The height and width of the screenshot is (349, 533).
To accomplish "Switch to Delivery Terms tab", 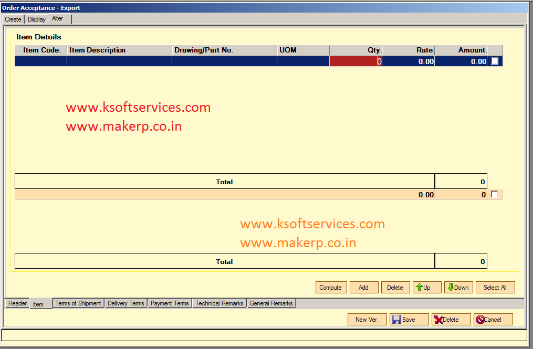I will (126, 303).
